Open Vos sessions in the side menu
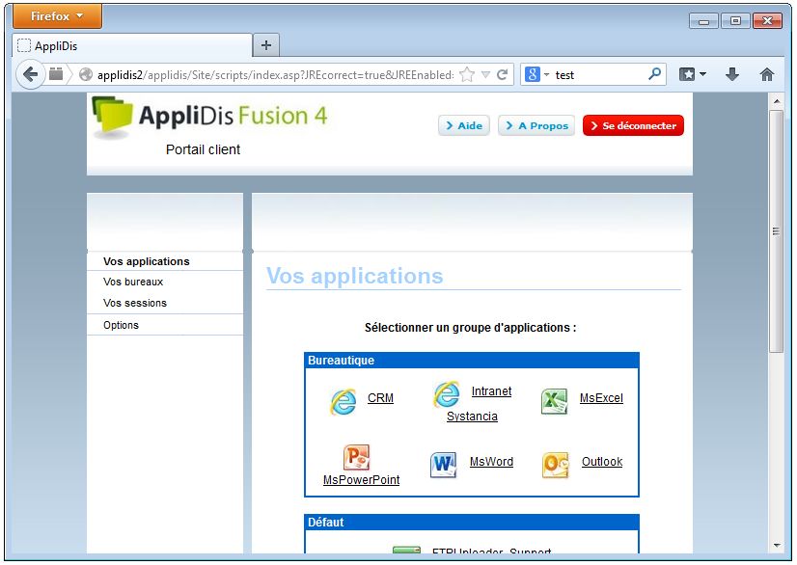Screen dimensions: 797x565 [x=135, y=303]
